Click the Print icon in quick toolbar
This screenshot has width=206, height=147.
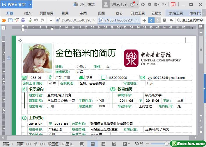(x=23, y=20)
